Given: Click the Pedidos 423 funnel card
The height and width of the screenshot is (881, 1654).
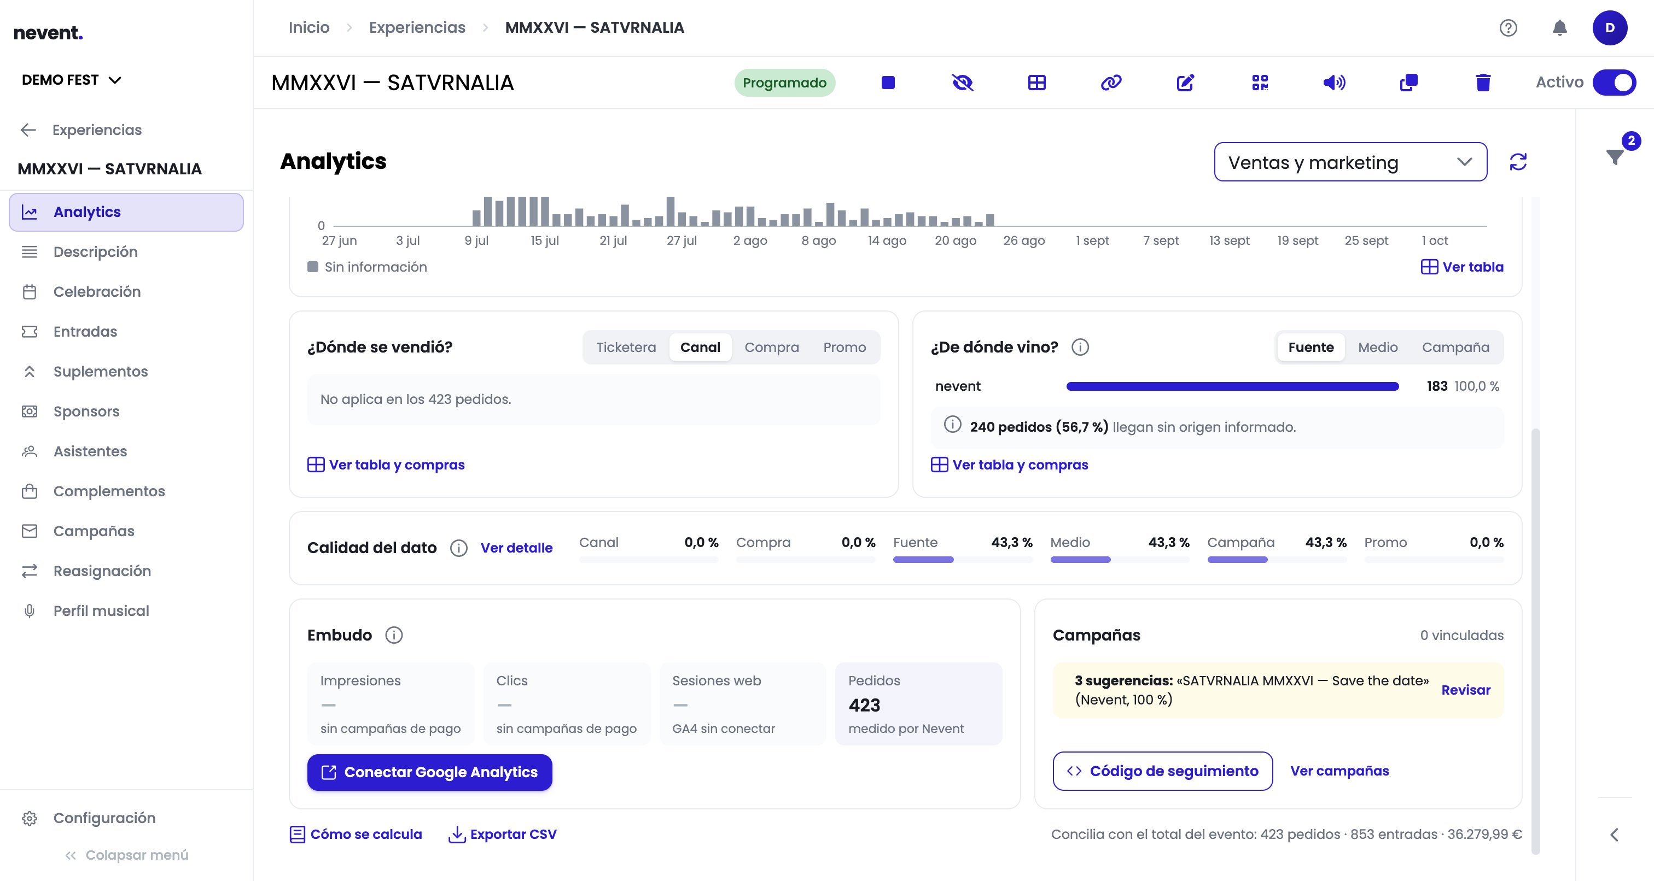Looking at the screenshot, I should pos(918,704).
